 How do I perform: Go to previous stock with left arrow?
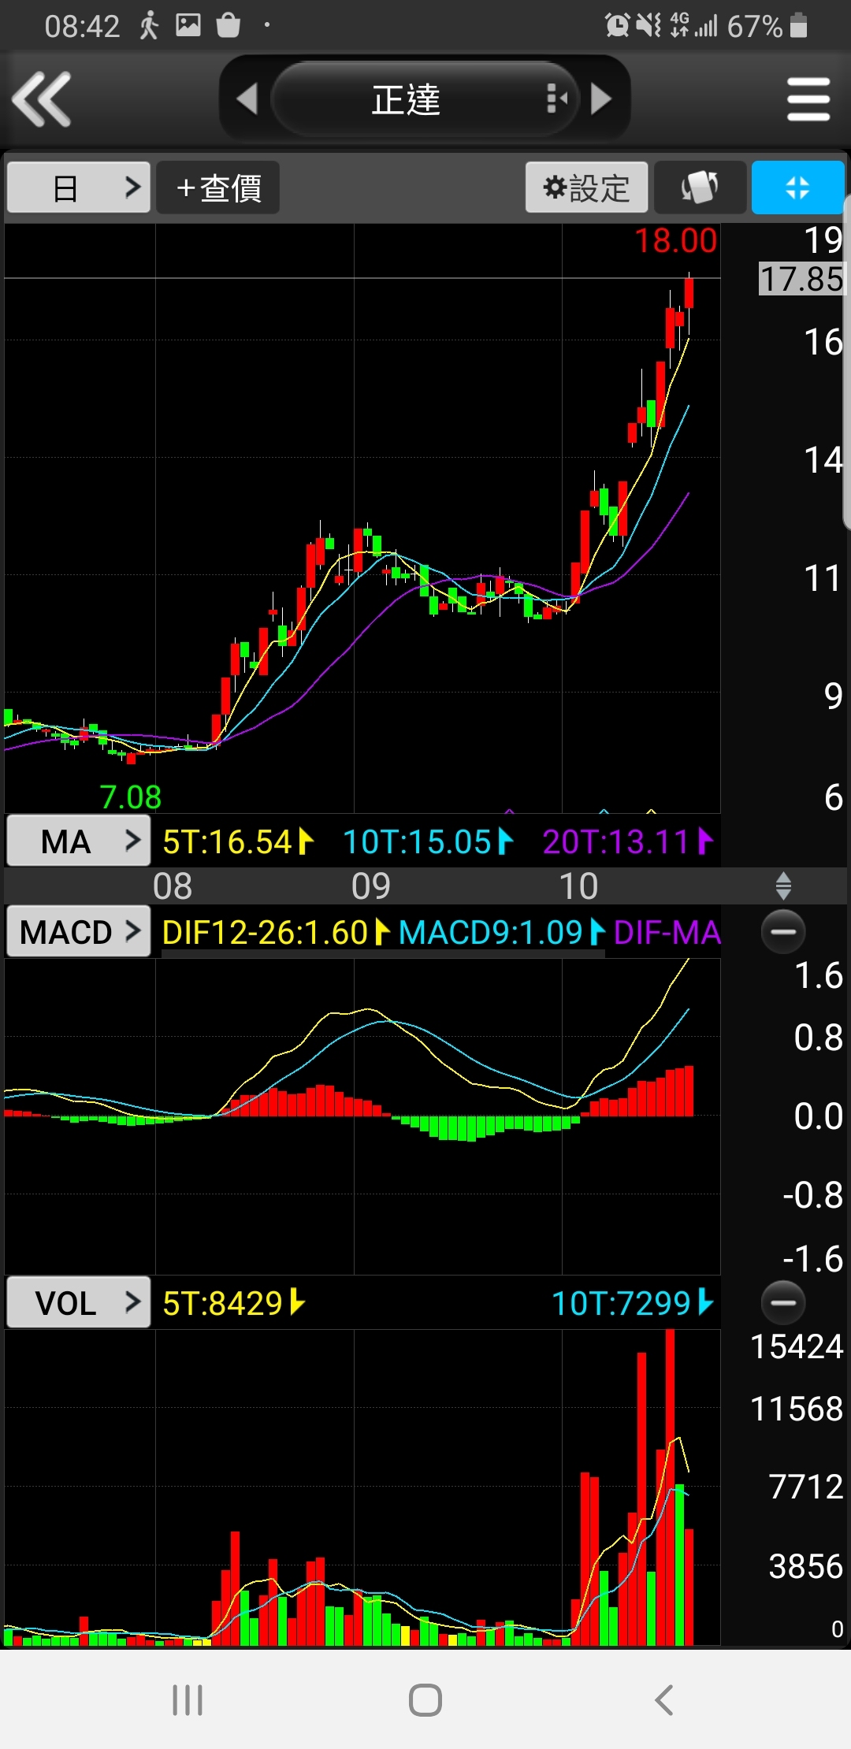tap(247, 99)
